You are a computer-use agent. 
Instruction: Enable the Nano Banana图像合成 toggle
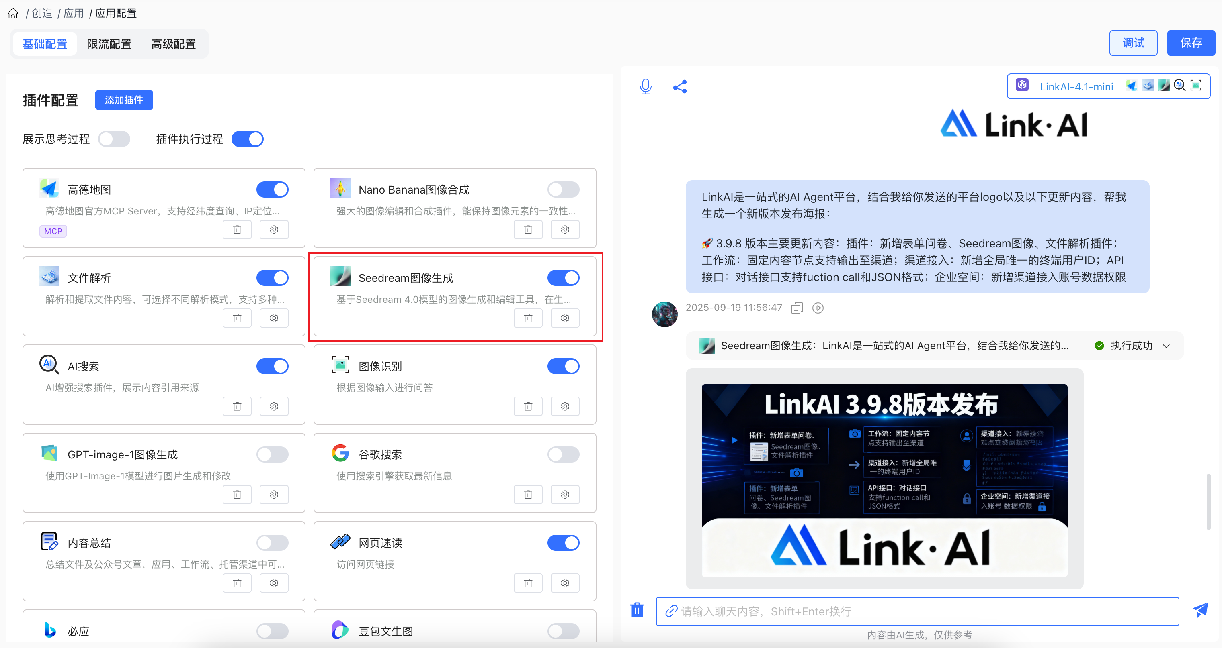[x=564, y=190]
